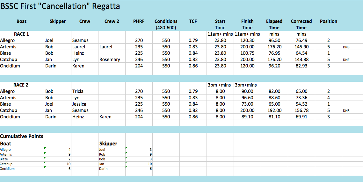Select the DNF note beside Catchup
Screen dimensions: 363x182
(346, 60)
